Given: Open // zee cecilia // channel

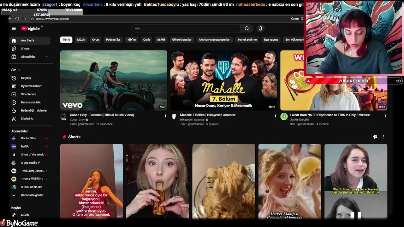Looking at the screenshot, I should coord(30,163).
